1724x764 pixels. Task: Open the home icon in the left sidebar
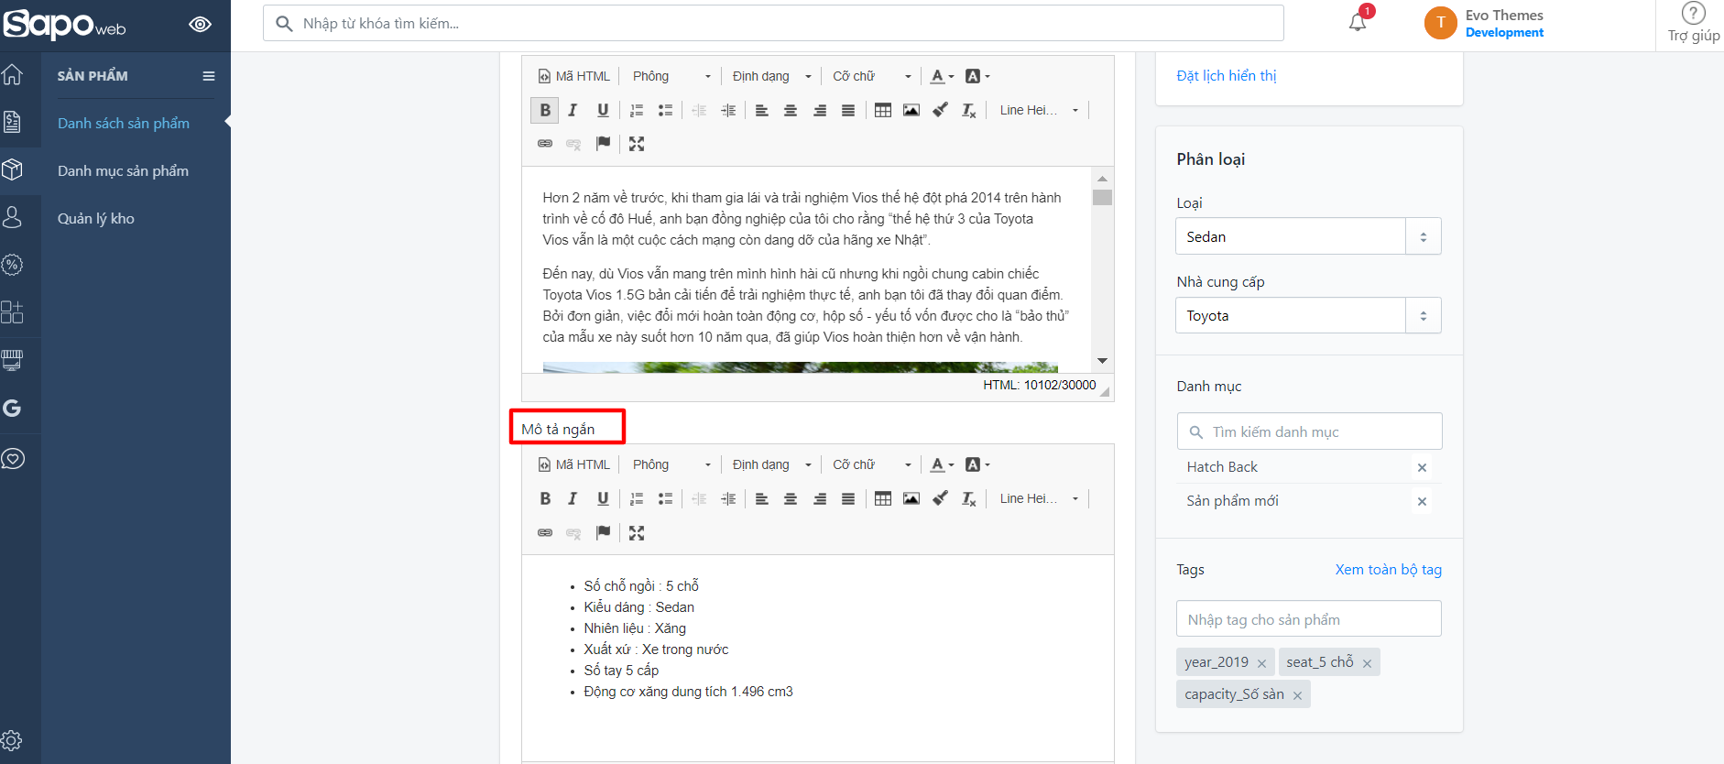(12, 74)
